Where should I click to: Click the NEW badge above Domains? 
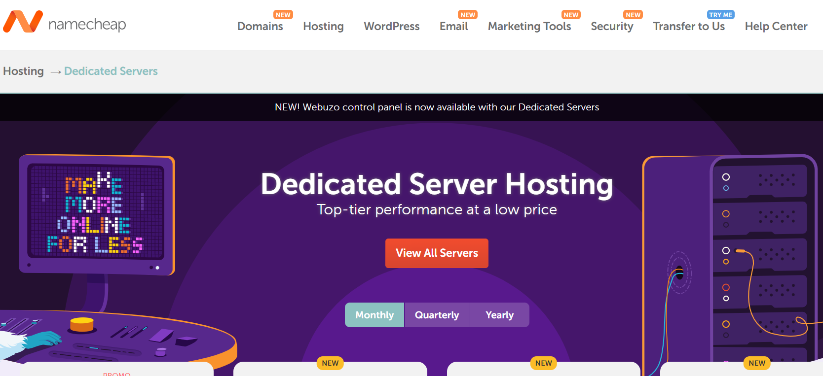pos(283,15)
